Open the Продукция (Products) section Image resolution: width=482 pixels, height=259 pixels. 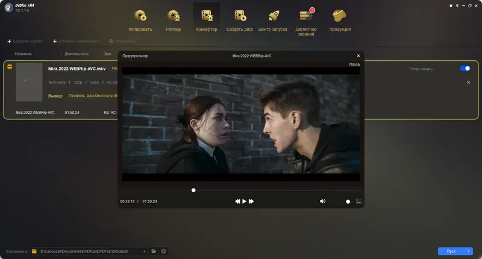[x=340, y=20]
